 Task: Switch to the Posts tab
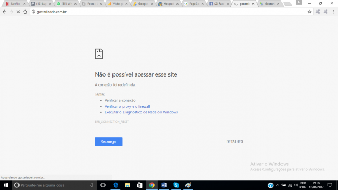tap(91, 4)
